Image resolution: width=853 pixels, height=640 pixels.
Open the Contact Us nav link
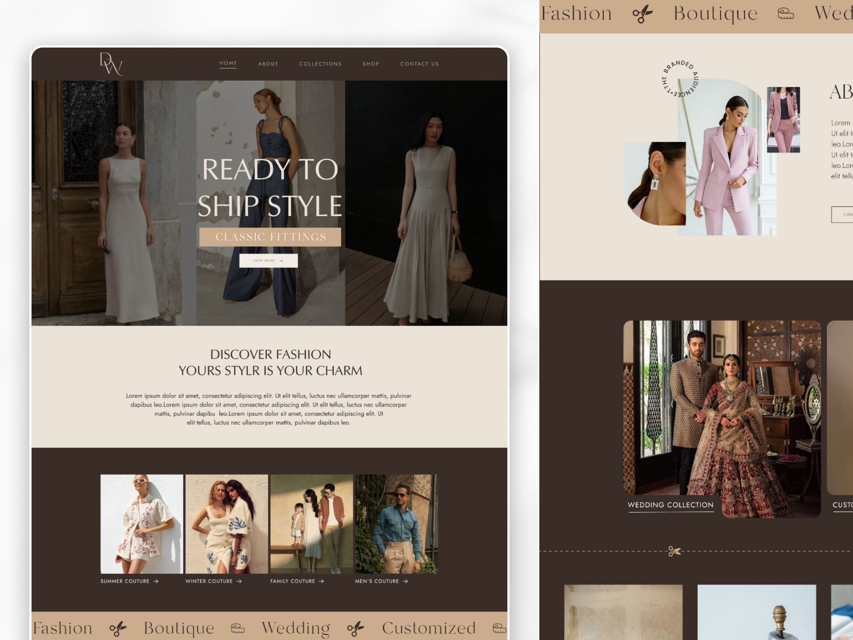[x=419, y=64]
